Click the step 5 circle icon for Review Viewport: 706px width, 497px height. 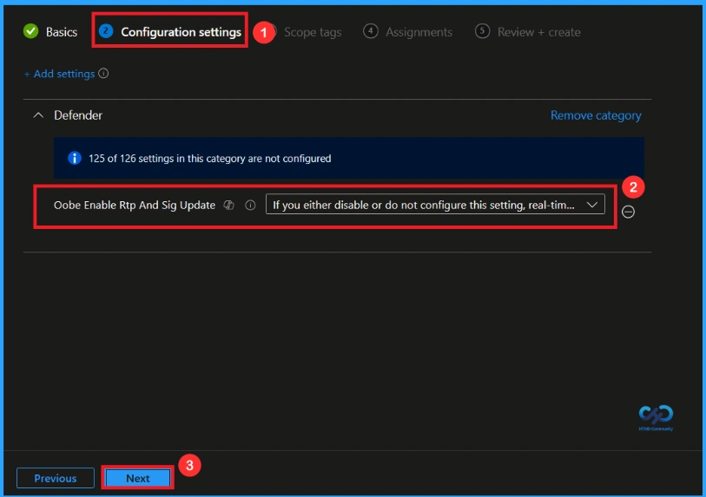(x=482, y=31)
